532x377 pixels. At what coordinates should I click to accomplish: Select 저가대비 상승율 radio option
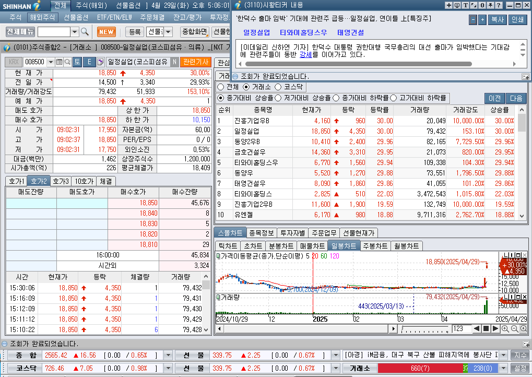[278, 98]
